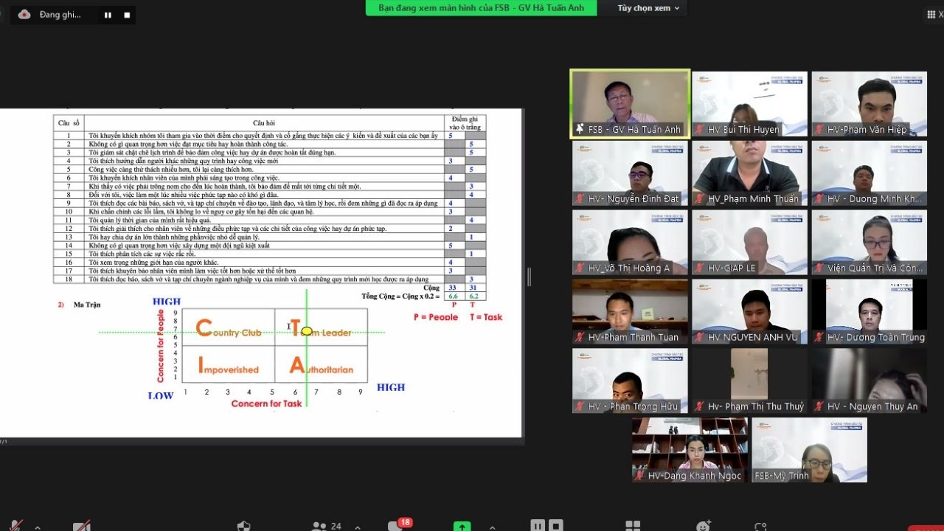Open the Reactions emoji icon
Viewport: 944px width, 531px height.
click(x=703, y=526)
